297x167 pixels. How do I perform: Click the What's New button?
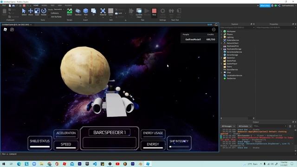coord(265,6)
